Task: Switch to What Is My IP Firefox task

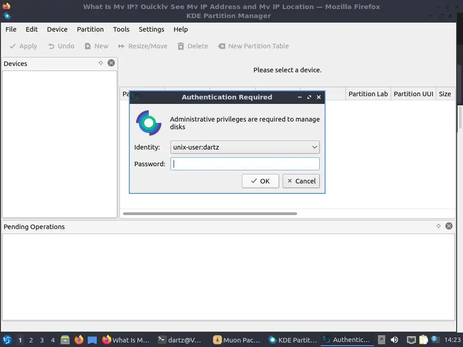Action: click(x=127, y=340)
